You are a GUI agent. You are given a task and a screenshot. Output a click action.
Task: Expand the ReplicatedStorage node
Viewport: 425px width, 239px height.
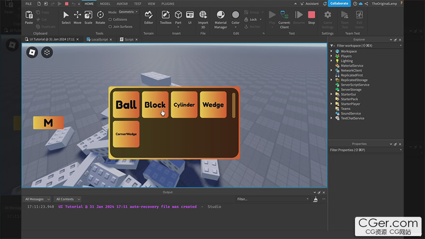[331, 80]
